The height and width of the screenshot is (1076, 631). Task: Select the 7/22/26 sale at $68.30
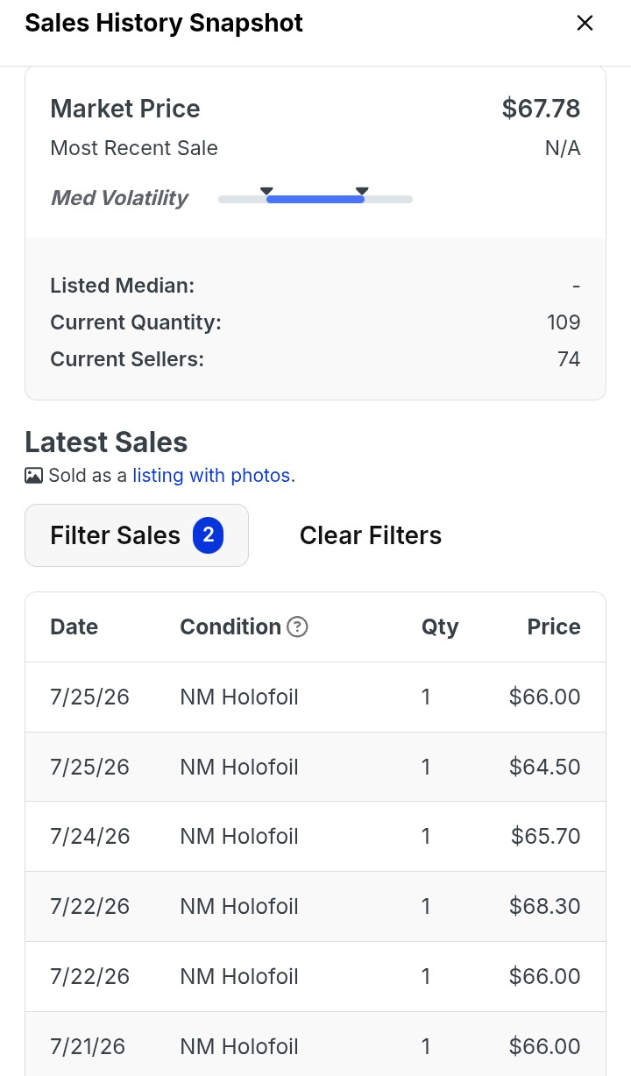click(x=315, y=907)
